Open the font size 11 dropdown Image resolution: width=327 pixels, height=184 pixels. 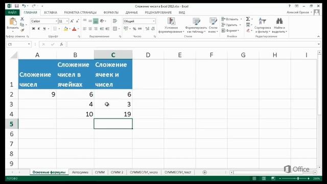coord(67,21)
